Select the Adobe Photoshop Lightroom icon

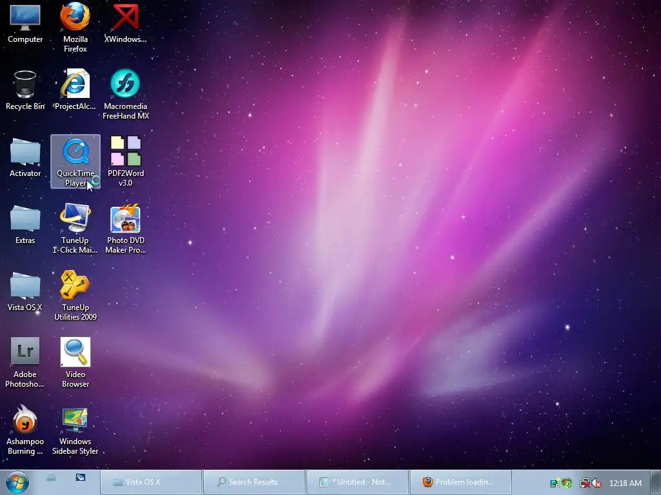25,362
